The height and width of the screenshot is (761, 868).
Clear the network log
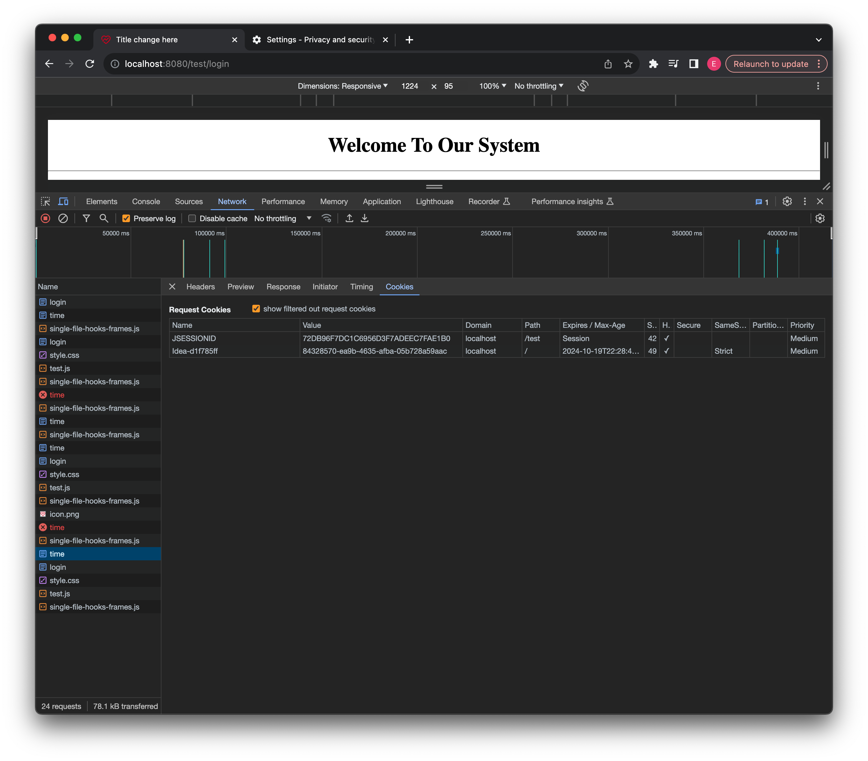63,218
